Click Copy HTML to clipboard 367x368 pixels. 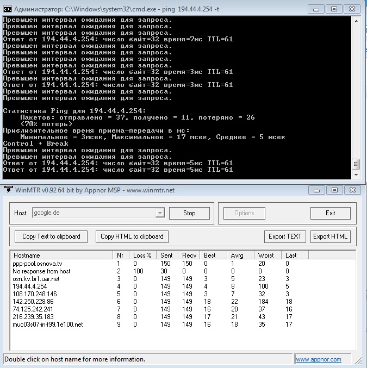(x=132, y=236)
